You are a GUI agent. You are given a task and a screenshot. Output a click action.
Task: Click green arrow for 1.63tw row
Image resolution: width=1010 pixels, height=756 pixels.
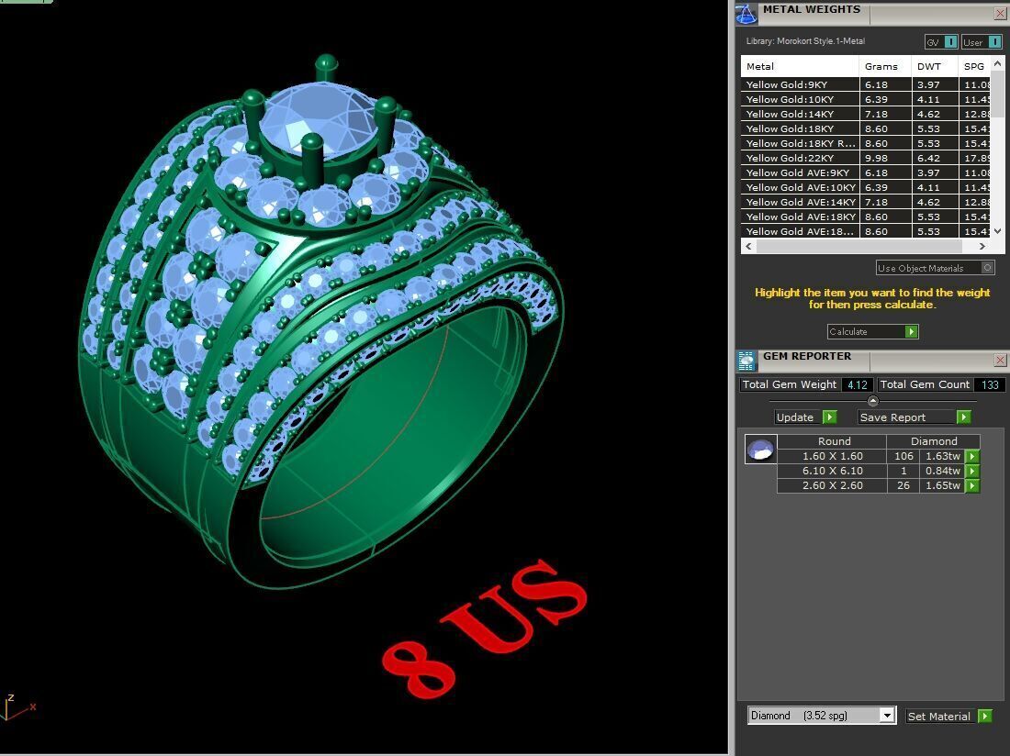pyautogui.click(x=972, y=456)
